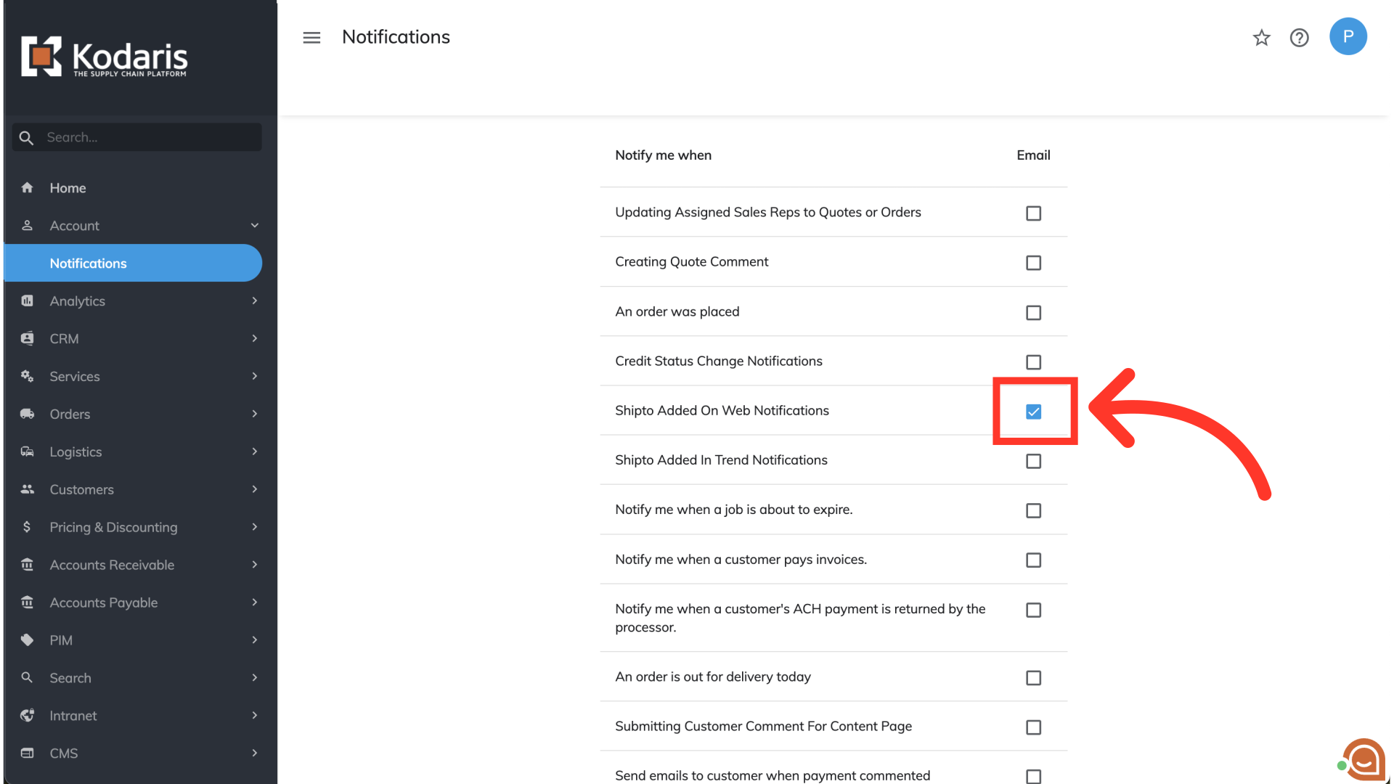Image resolution: width=1394 pixels, height=784 pixels.
Task: Open the user profile avatar P
Action: point(1348,37)
